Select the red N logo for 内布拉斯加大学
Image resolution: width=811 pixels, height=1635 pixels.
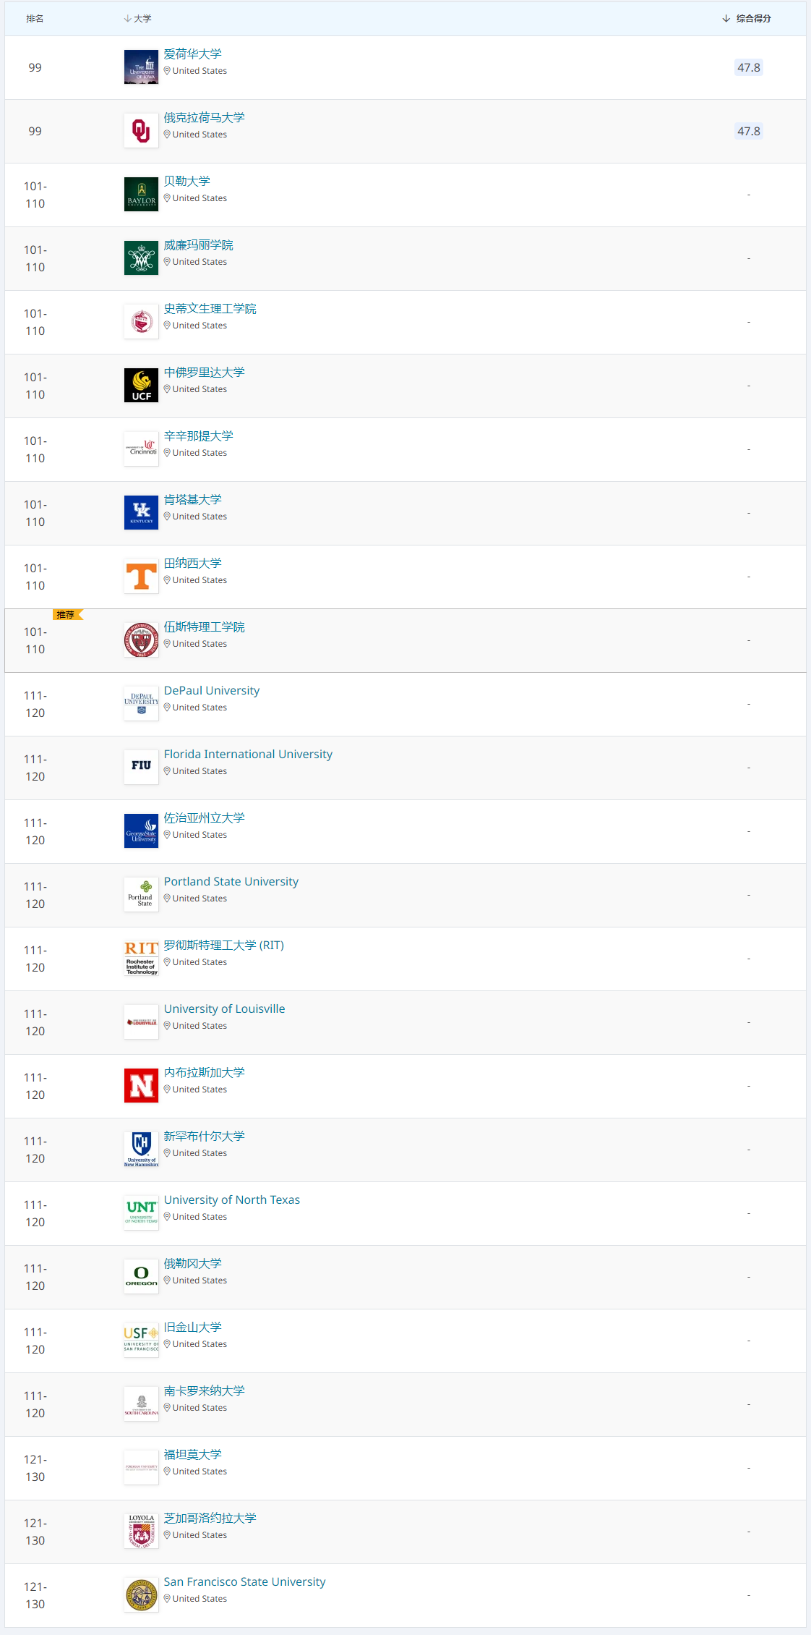pos(141,1086)
